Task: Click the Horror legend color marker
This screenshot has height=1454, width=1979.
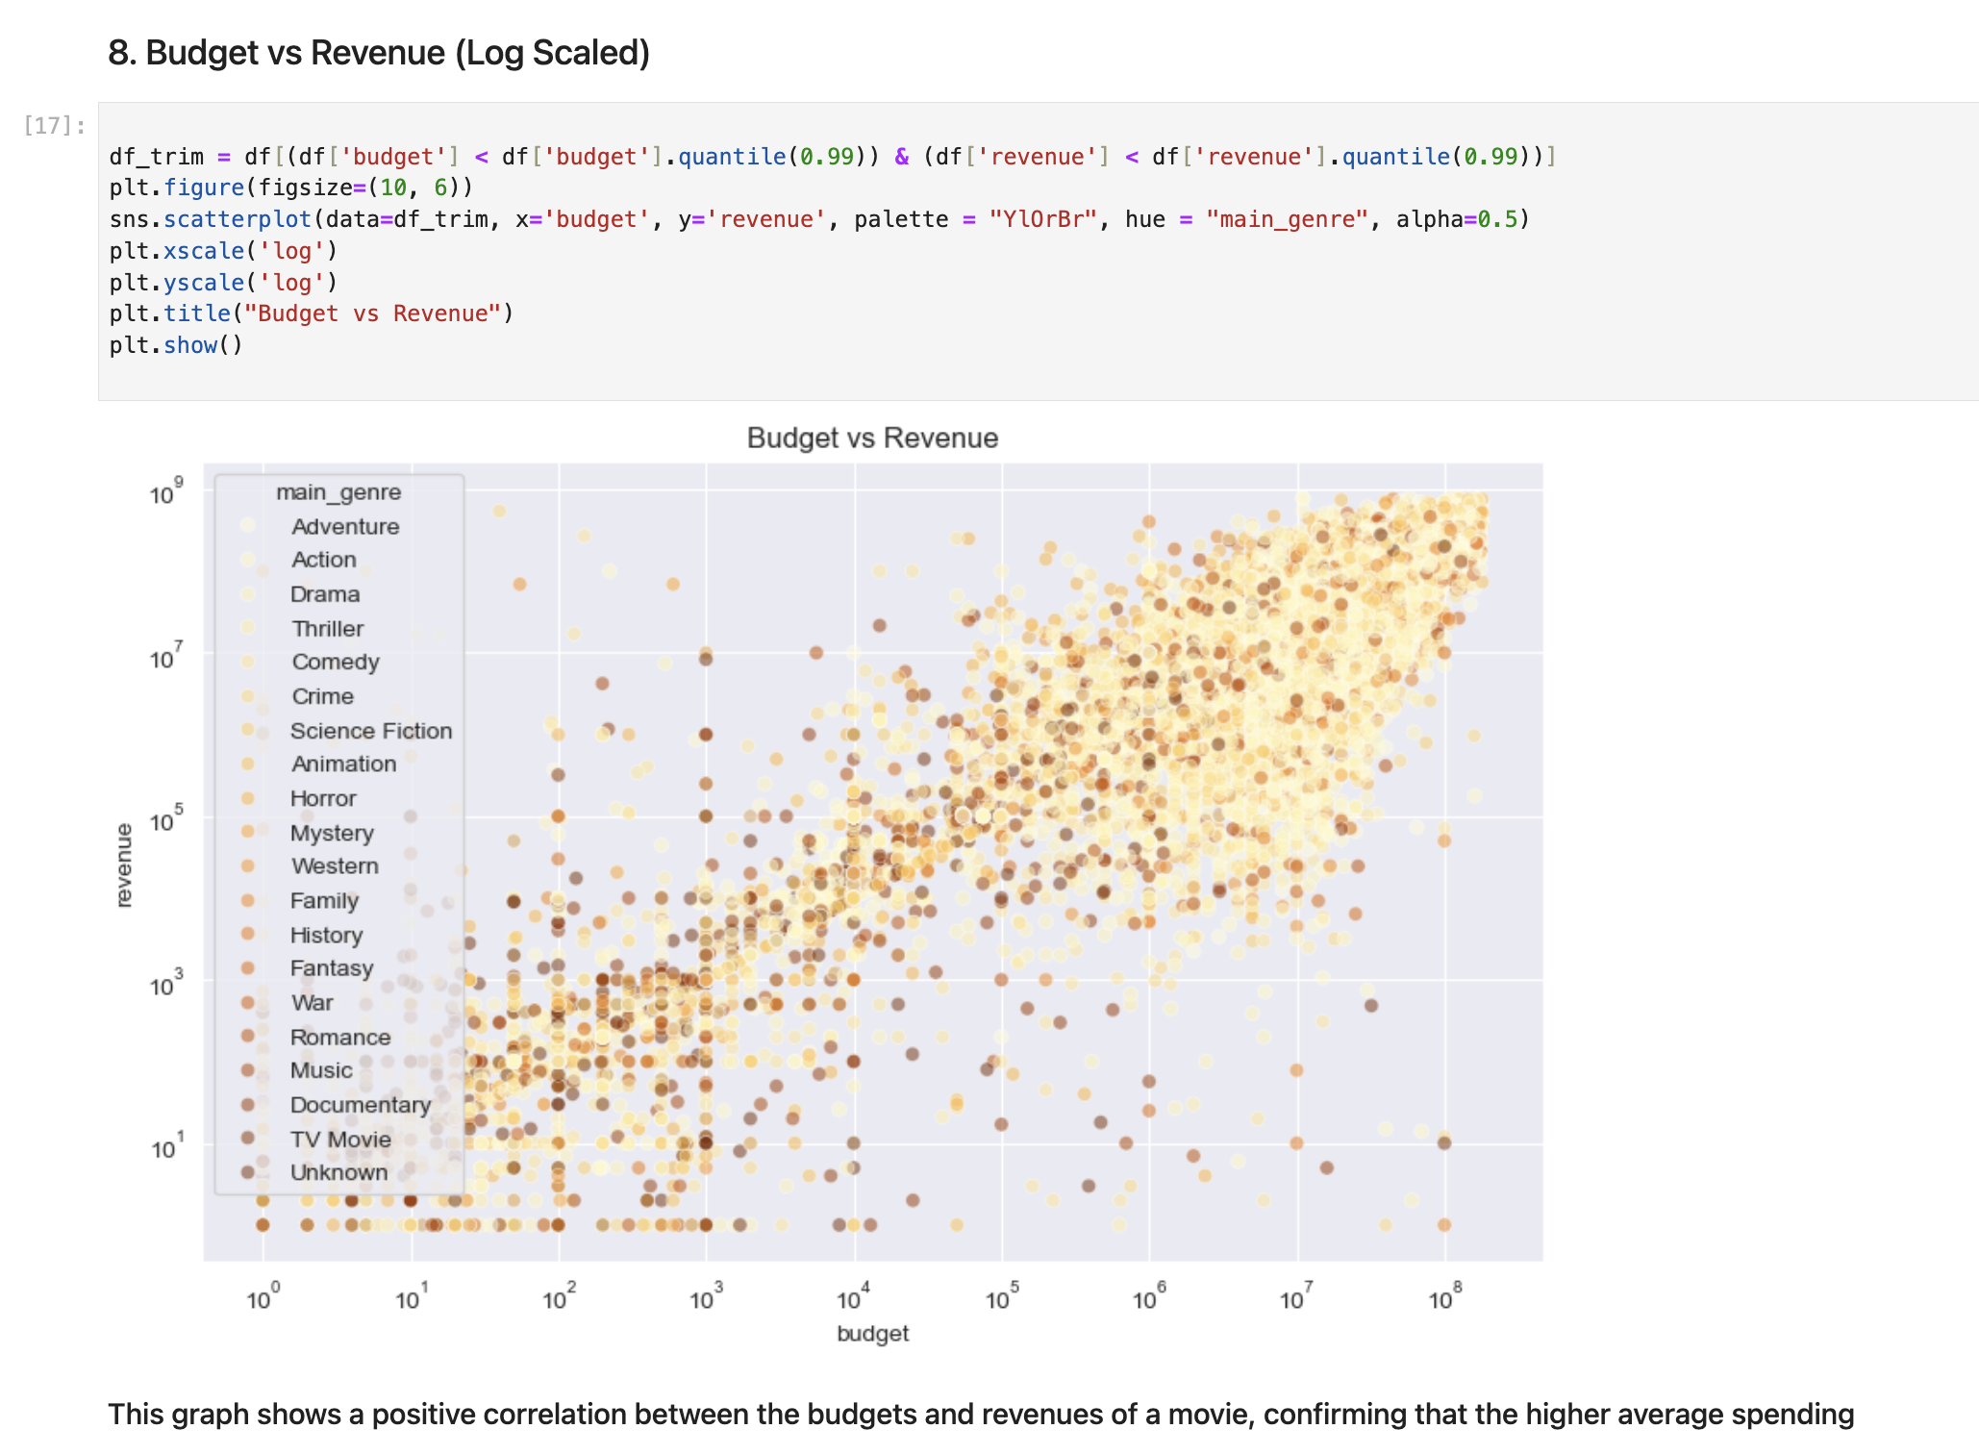Action: [248, 798]
